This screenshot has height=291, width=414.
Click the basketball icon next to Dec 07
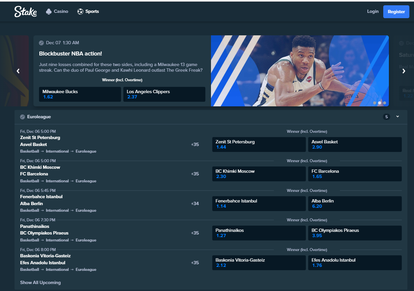point(41,43)
